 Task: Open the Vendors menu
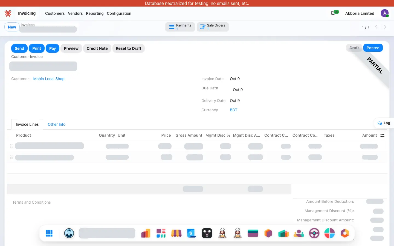pyautogui.click(x=75, y=13)
